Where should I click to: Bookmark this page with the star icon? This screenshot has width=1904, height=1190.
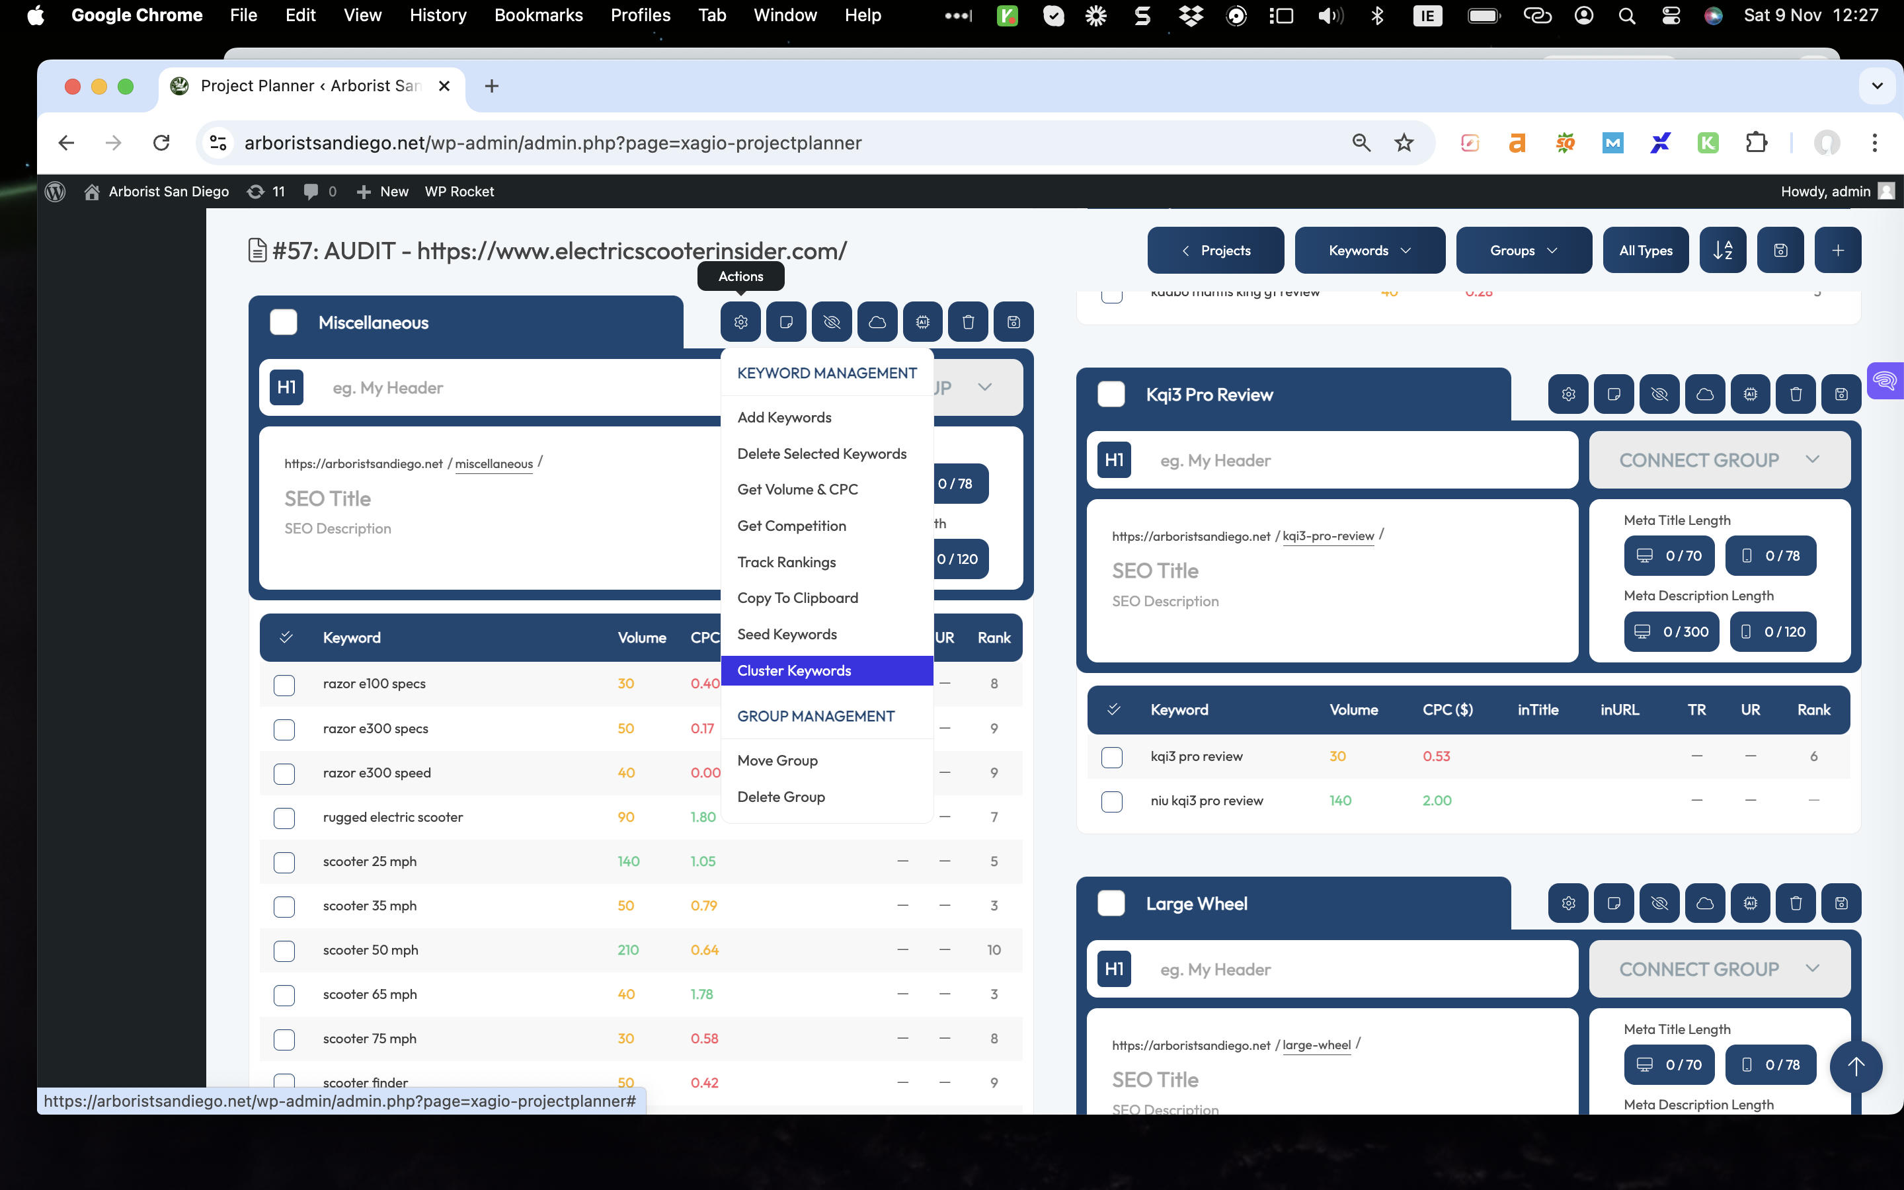[1404, 142]
